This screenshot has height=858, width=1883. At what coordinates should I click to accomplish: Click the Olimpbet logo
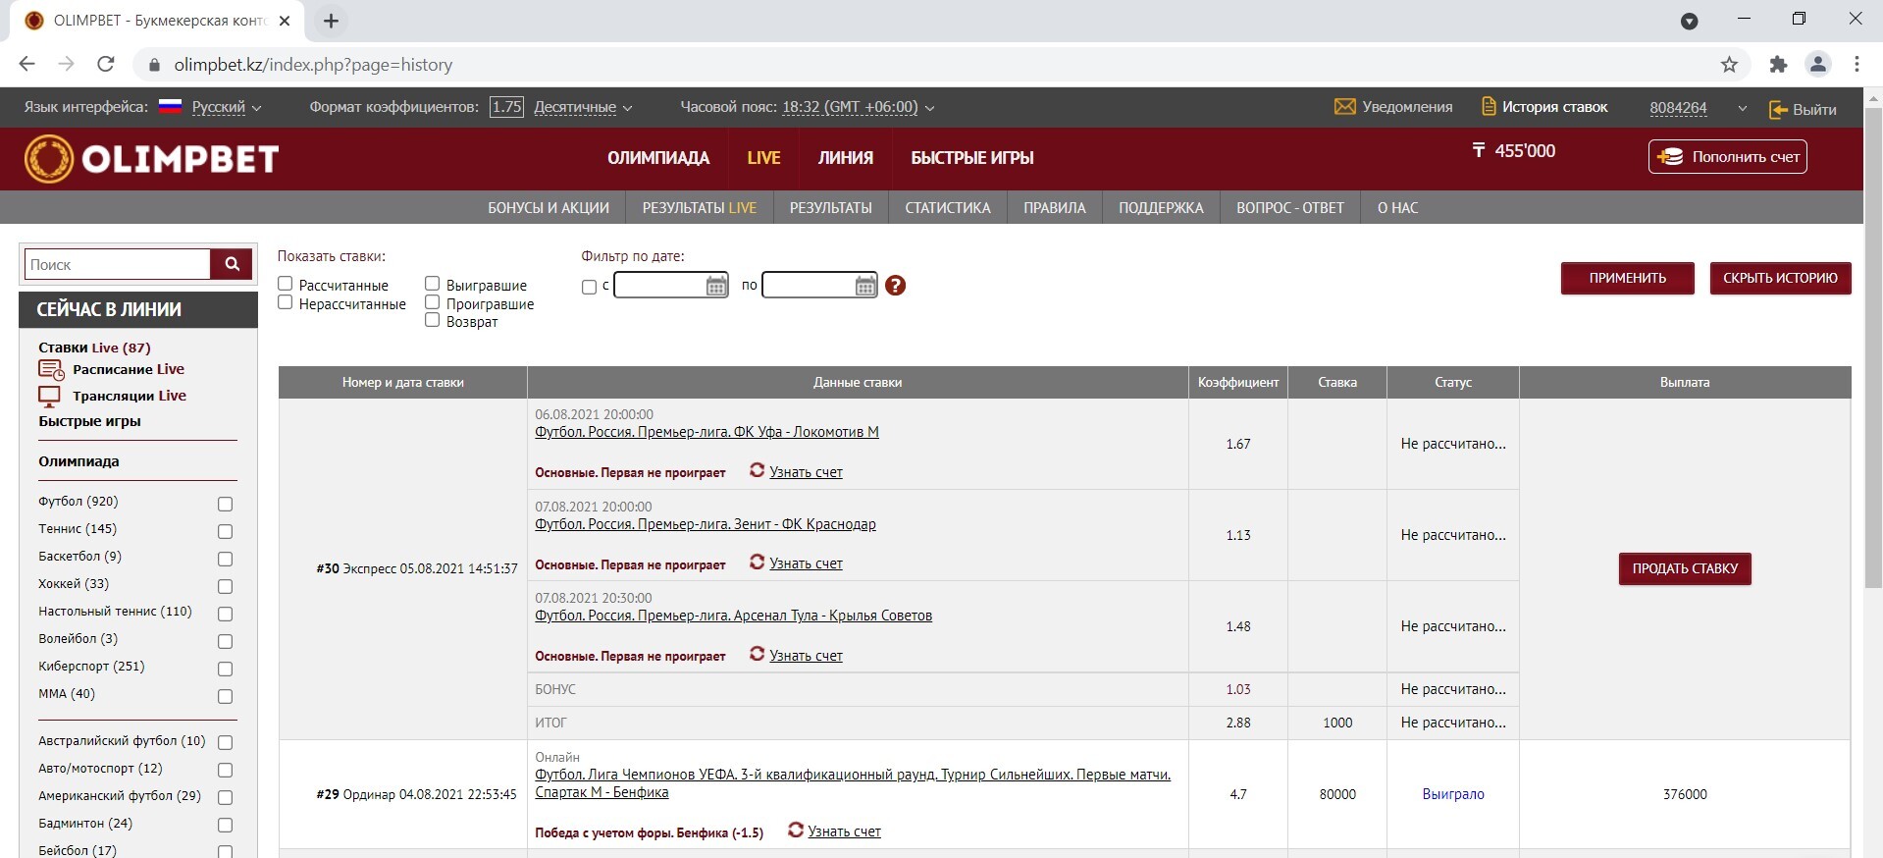[x=152, y=158]
